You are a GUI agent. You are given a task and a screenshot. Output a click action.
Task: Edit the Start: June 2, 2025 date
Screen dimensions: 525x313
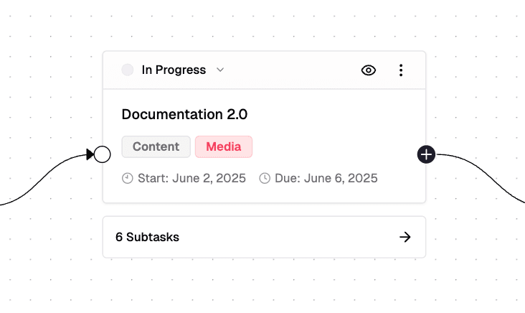191,178
